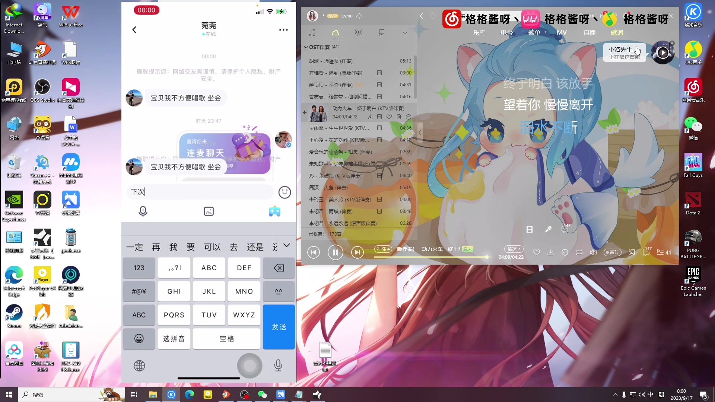Open 乐库 music library menu
This screenshot has height=402, width=715.
479,33
